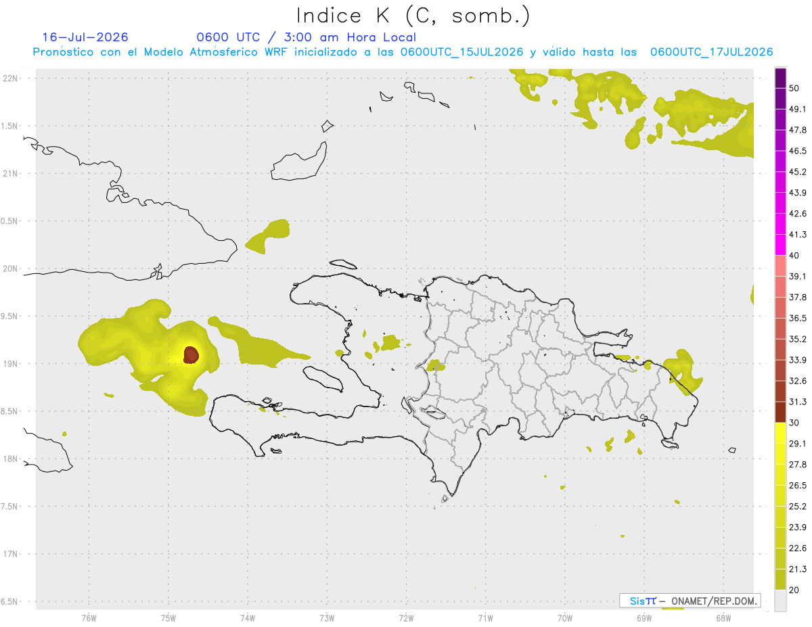Viewport: 812px width, 627px height.
Task: Click the colorbar label "30"
Action: (794, 423)
